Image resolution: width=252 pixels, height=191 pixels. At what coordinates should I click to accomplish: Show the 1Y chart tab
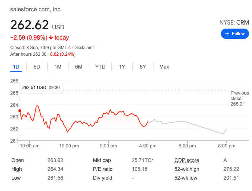(x=122, y=67)
